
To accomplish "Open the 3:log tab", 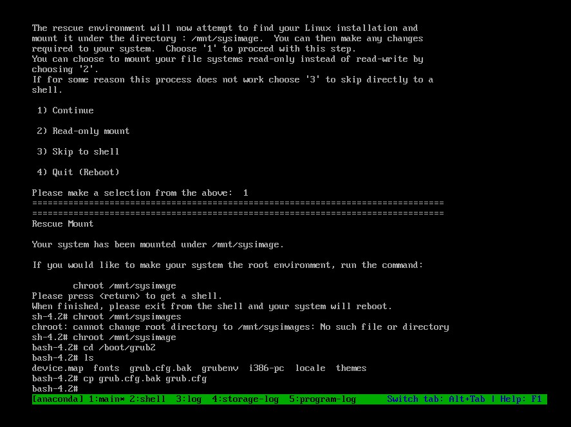I will (189, 399).
